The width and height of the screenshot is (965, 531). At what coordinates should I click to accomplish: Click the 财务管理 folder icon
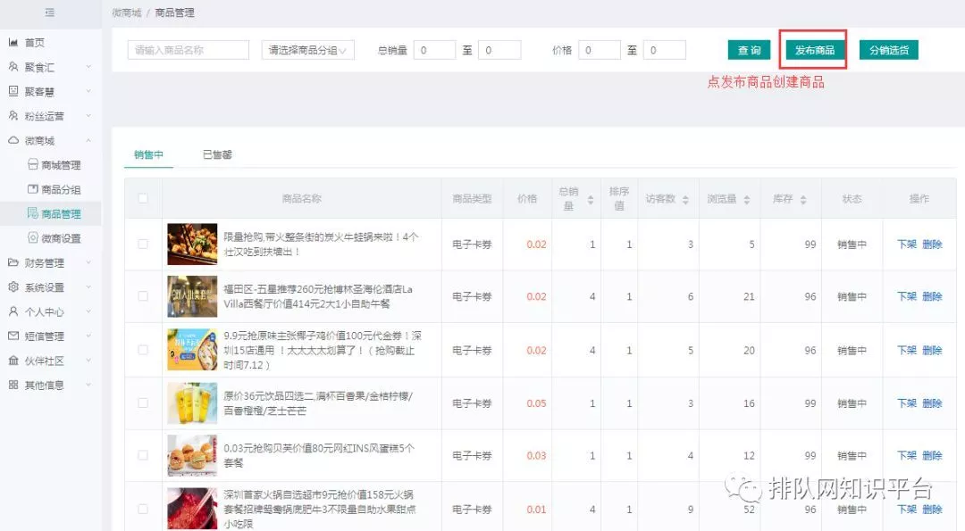click(x=13, y=263)
